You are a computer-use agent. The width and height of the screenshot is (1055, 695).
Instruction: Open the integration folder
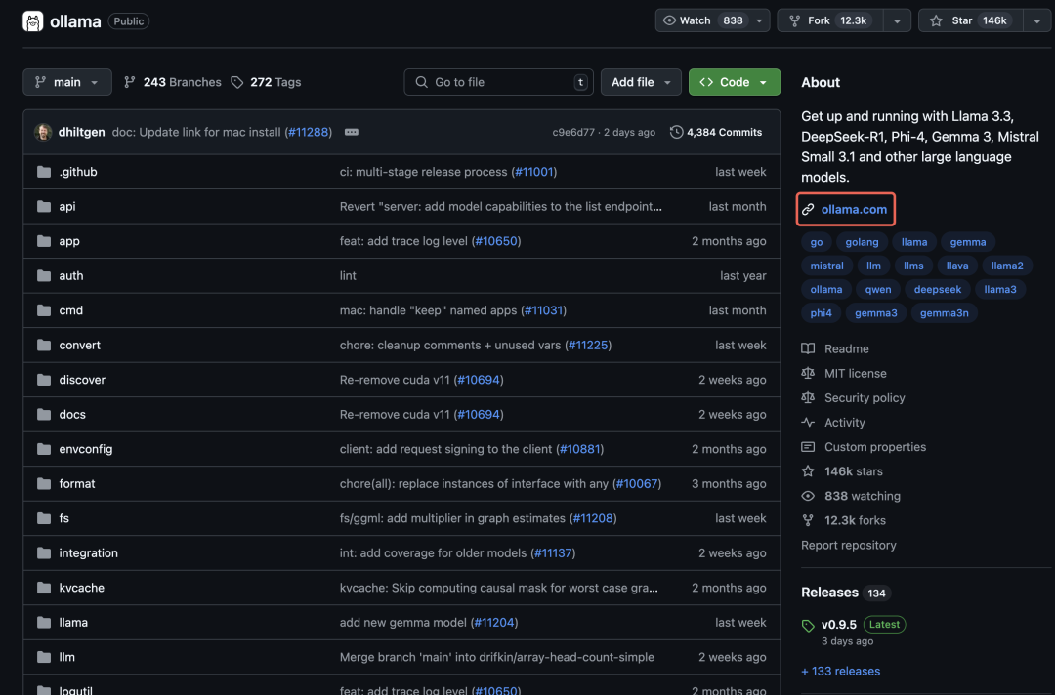tap(88, 553)
